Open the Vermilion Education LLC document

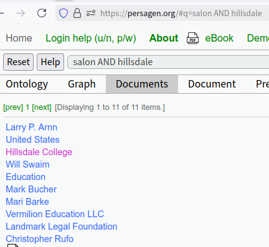tap(55, 214)
